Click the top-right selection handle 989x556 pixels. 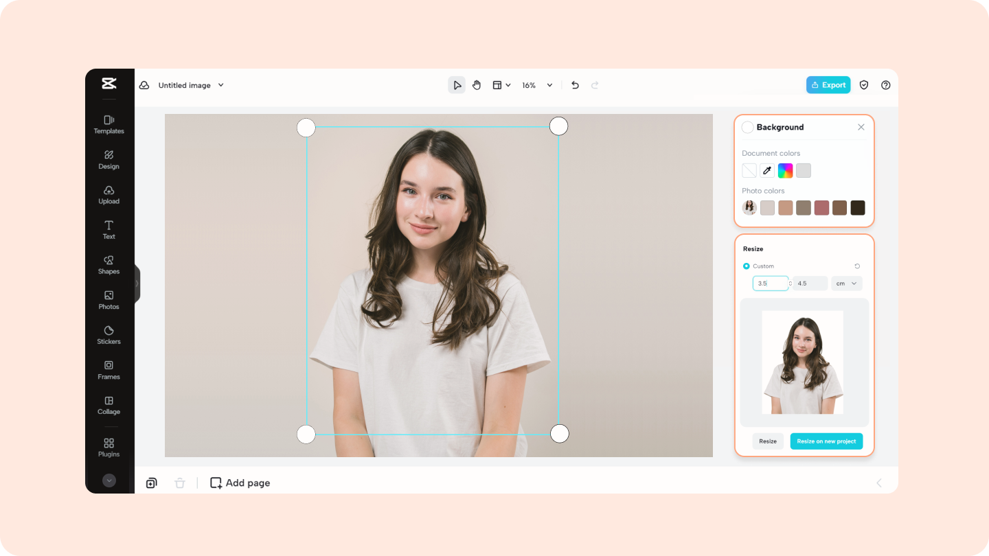(x=559, y=126)
